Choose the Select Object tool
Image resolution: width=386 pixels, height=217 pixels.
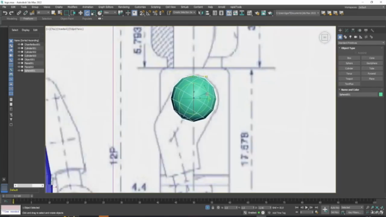[54, 13]
